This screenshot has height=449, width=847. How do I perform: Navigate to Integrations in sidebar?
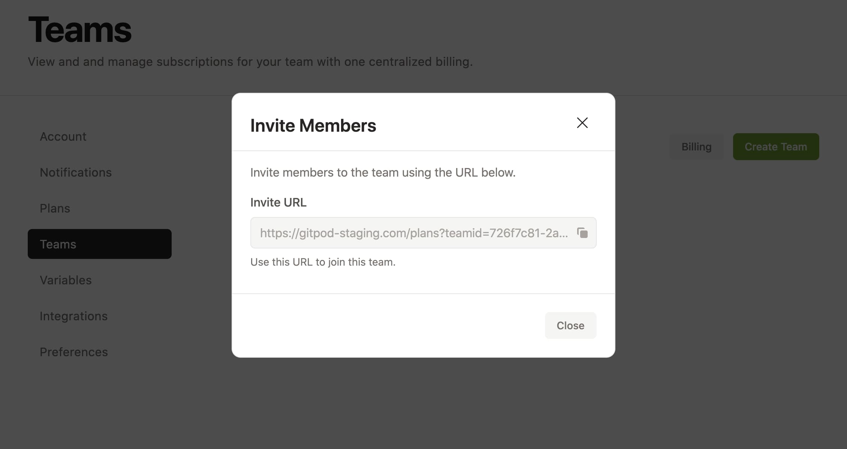pos(73,316)
